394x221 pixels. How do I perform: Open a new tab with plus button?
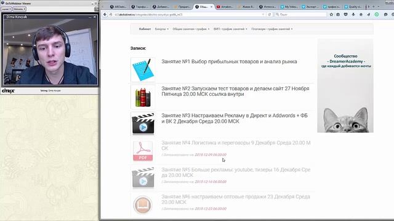374,7
